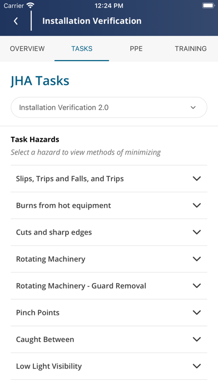
Task: Go to the Training tab
Action: (191, 48)
